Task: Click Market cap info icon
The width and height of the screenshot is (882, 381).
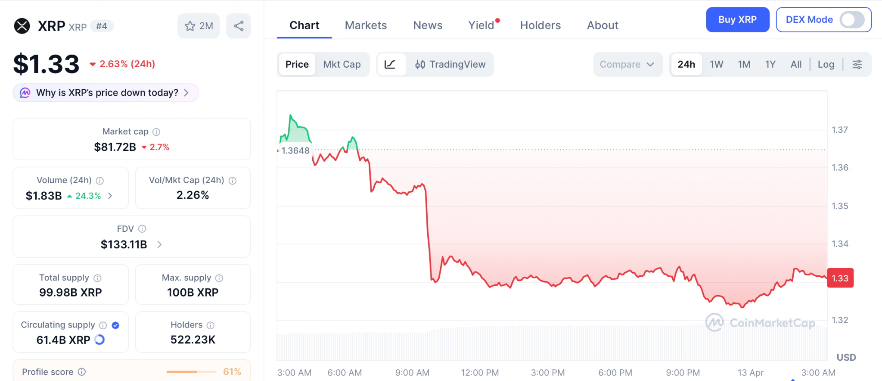Action: tap(156, 132)
